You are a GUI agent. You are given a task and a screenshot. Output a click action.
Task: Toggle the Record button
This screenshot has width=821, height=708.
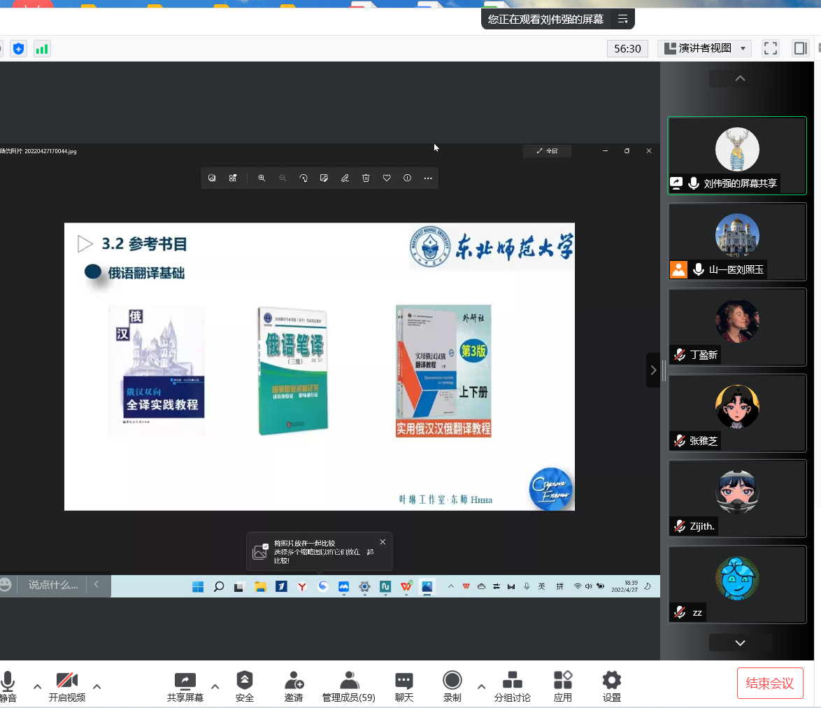tap(452, 686)
